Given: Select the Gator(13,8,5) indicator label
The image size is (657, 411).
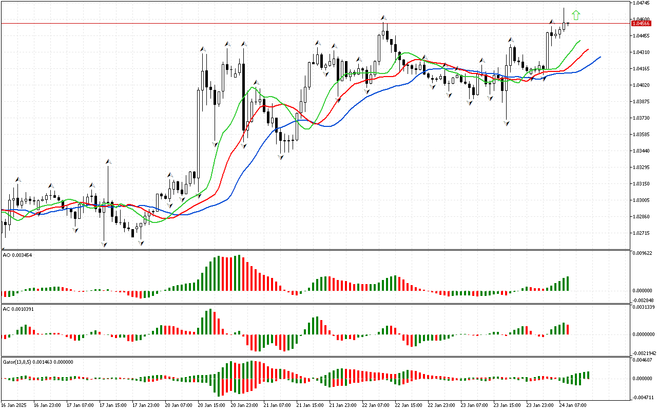Looking at the screenshot, I should tap(38, 362).
